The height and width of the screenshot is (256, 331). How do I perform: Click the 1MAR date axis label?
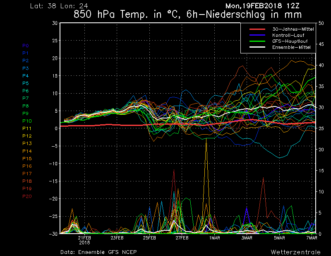point(214,238)
